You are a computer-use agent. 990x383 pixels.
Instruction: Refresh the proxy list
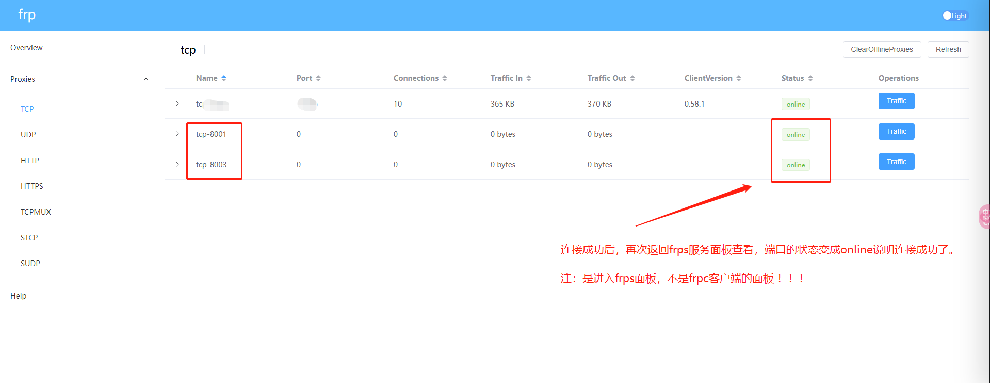(948, 49)
